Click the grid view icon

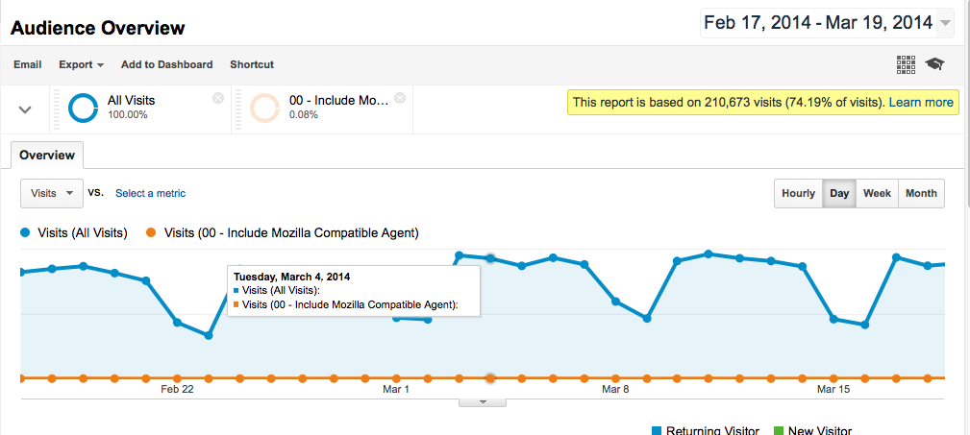point(906,64)
